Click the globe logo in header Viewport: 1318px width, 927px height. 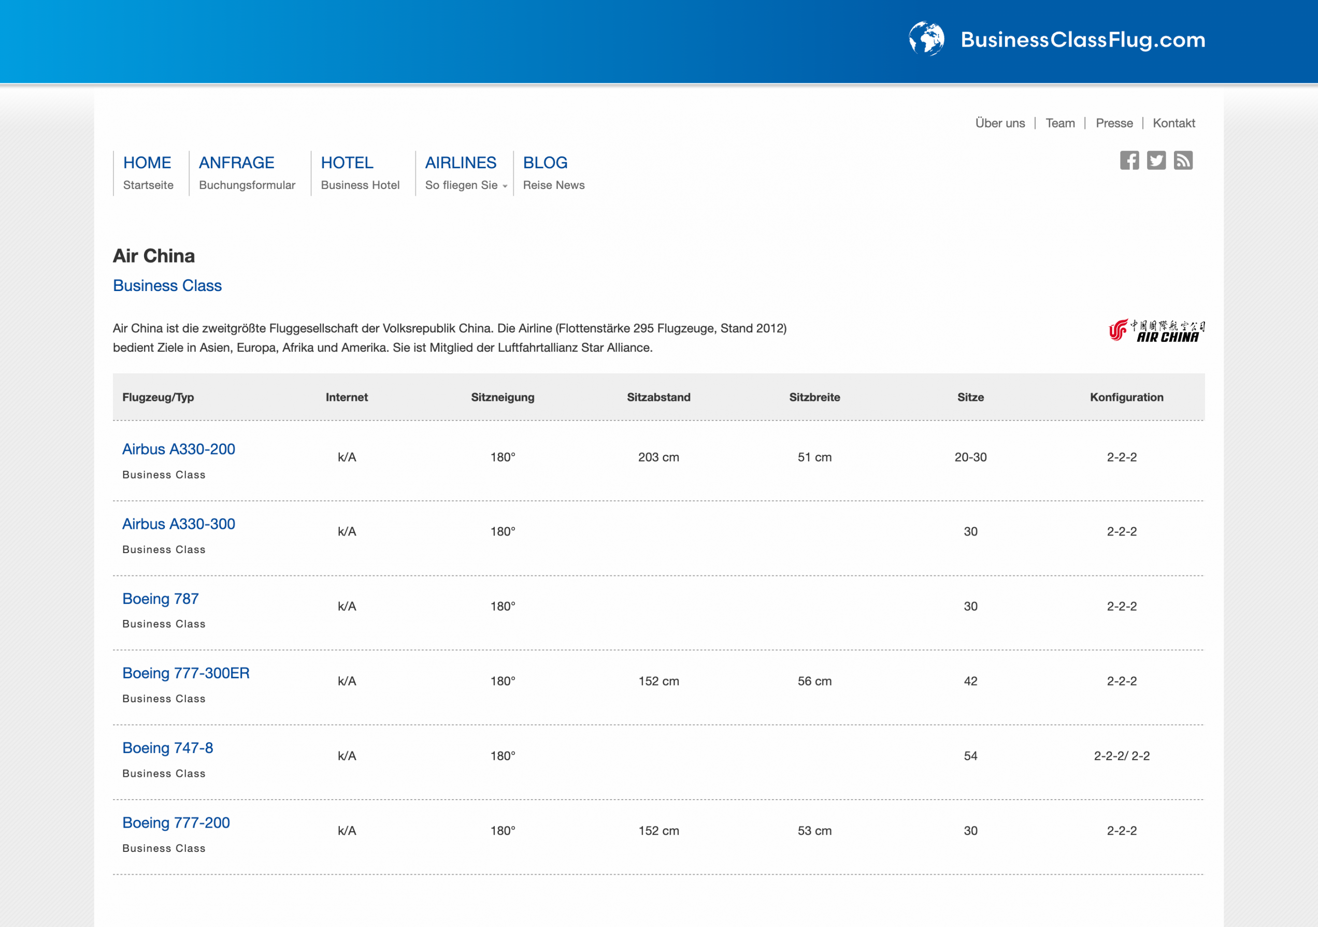[926, 39]
